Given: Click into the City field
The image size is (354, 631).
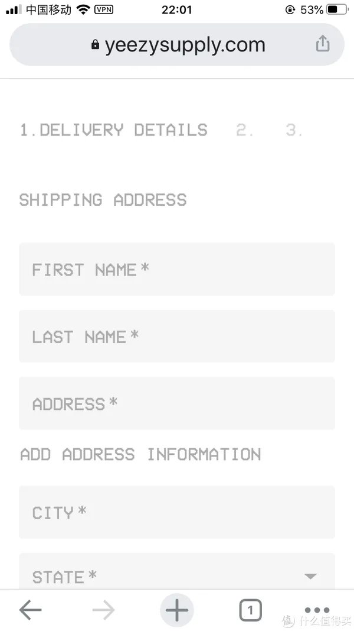Looking at the screenshot, I should (x=177, y=512).
